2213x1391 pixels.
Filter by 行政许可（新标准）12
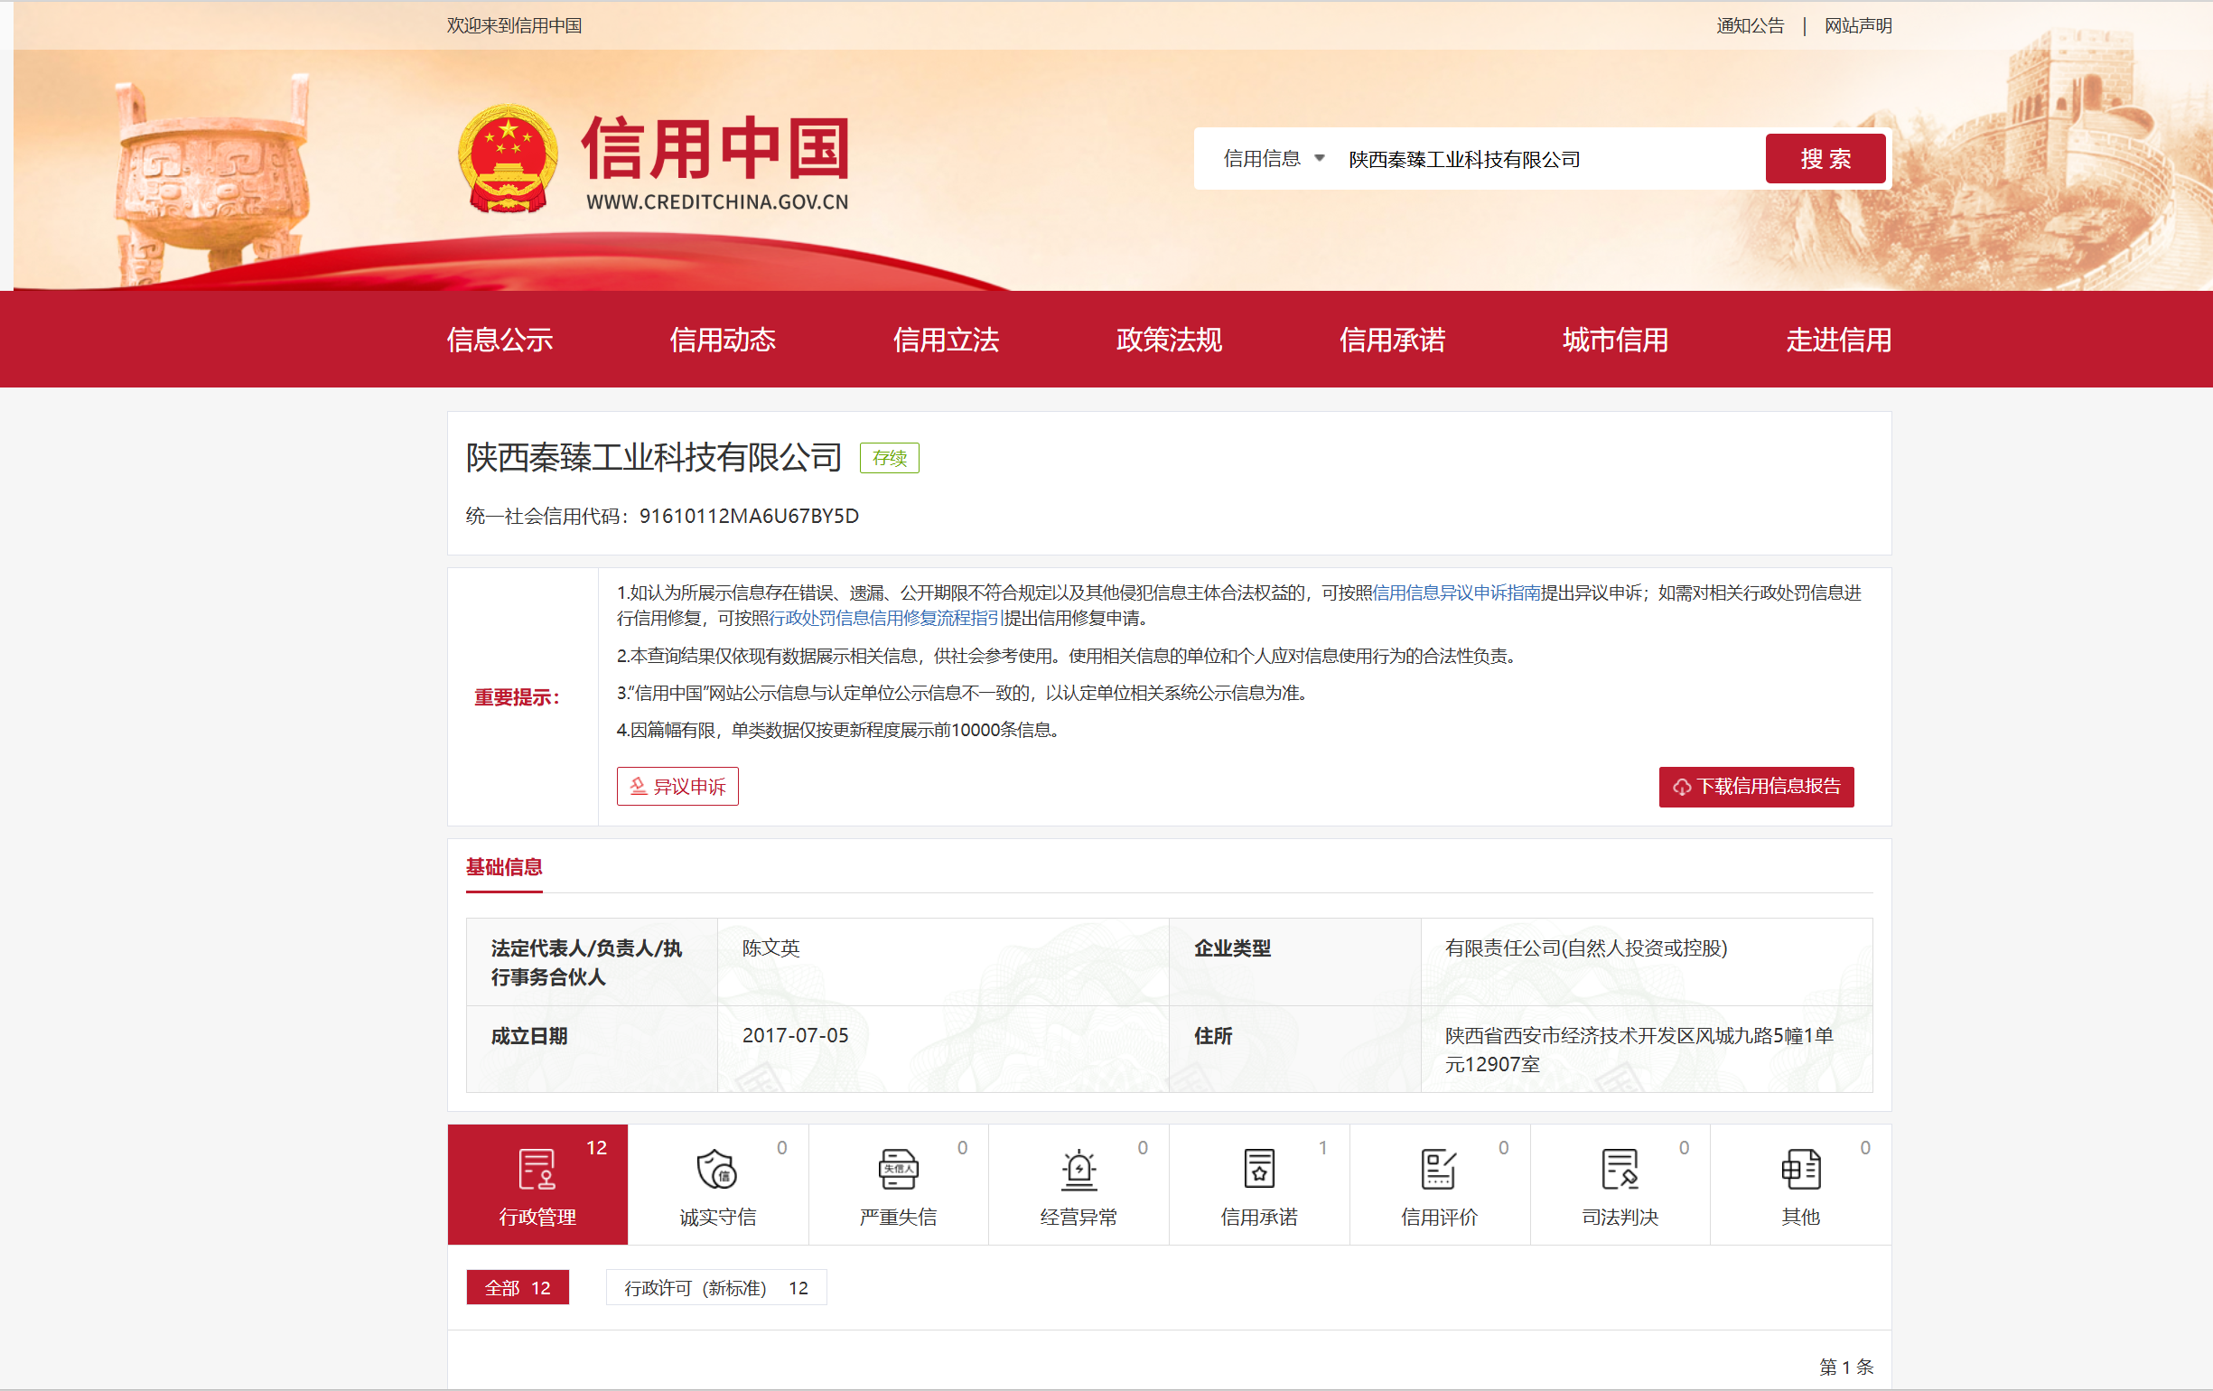[x=715, y=1287]
